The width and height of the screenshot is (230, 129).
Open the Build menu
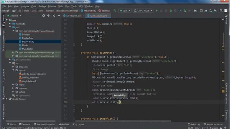[61, 6]
